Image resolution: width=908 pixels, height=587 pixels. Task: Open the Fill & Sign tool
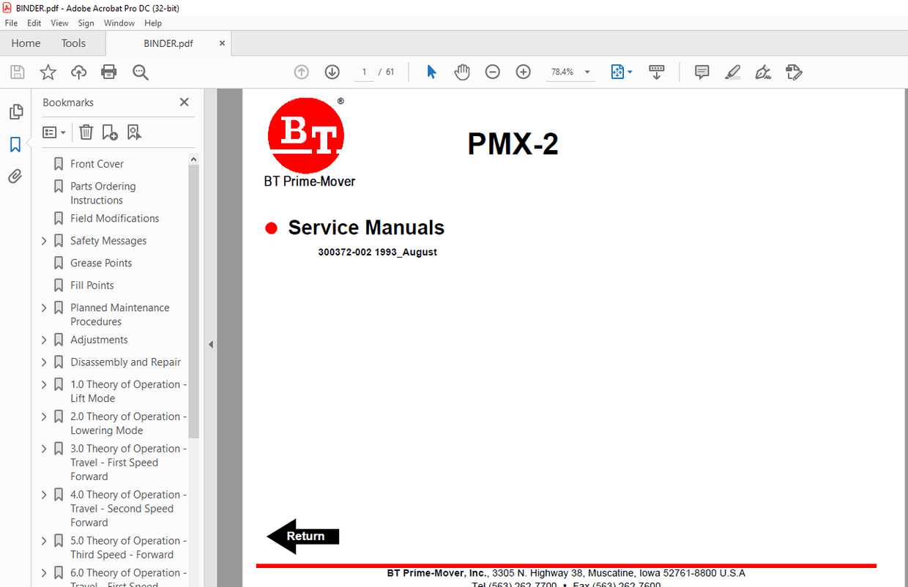763,72
